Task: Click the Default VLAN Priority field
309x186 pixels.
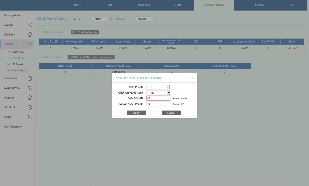Action: click(x=158, y=104)
